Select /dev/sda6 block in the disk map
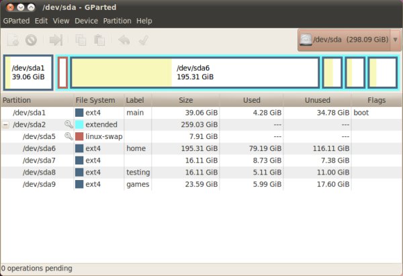Screen dimensions: 403x276 (195, 73)
